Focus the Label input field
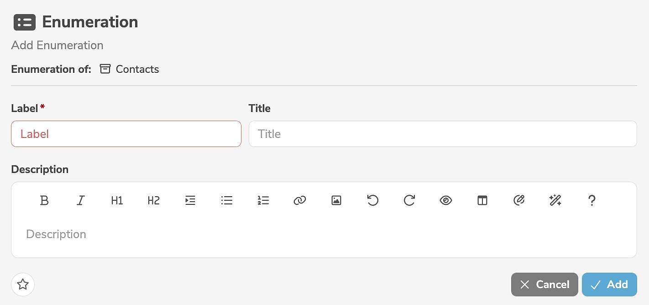Viewport: 649px width, 305px height. point(126,134)
